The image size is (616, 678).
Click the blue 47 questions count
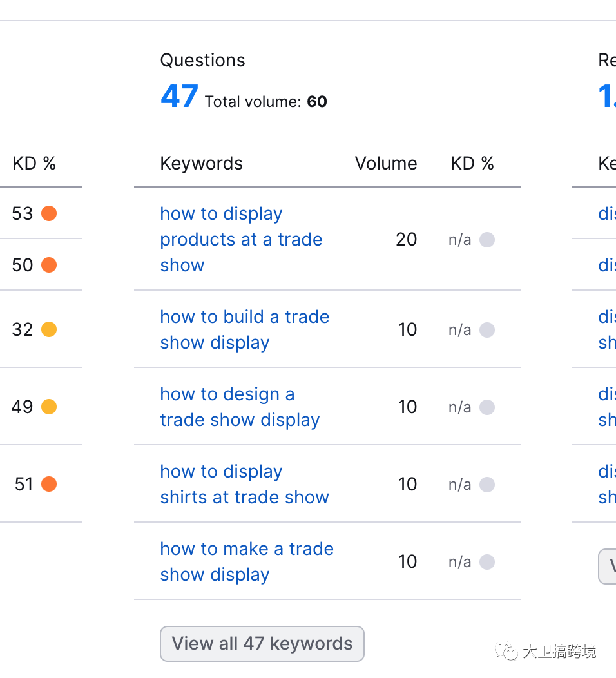[x=179, y=97]
